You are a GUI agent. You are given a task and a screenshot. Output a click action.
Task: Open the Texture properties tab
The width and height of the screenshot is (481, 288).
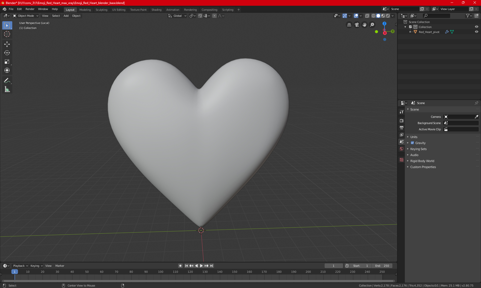click(x=402, y=160)
